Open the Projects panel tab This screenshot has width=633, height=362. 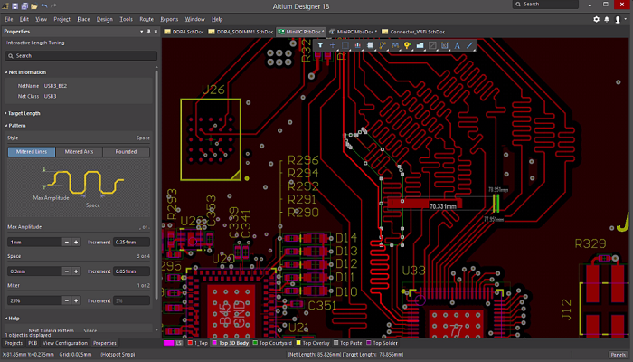click(14, 343)
